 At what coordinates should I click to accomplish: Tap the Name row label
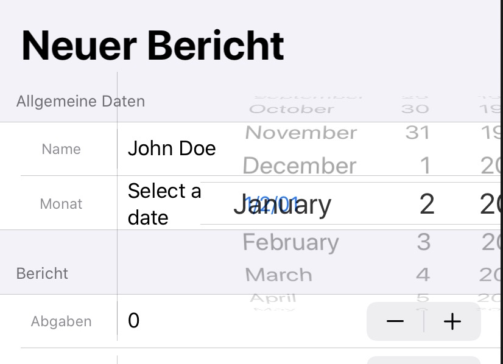(61, 149)
